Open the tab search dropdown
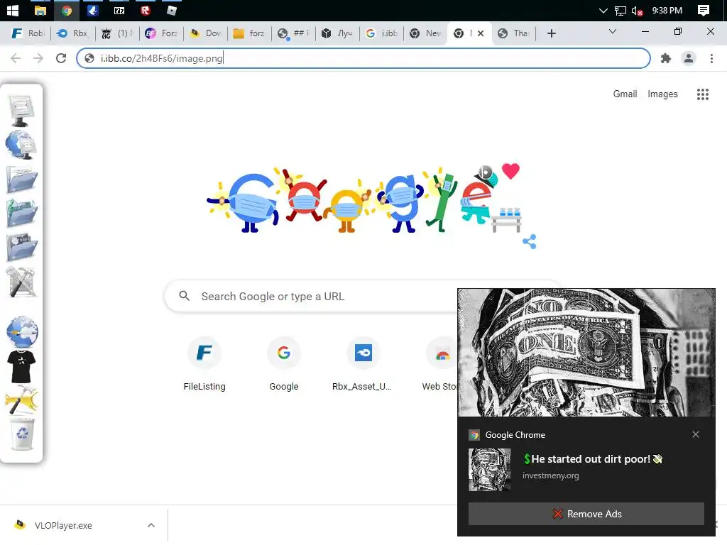727x545 pixels. pyautogui.click(x=613, y=31)
